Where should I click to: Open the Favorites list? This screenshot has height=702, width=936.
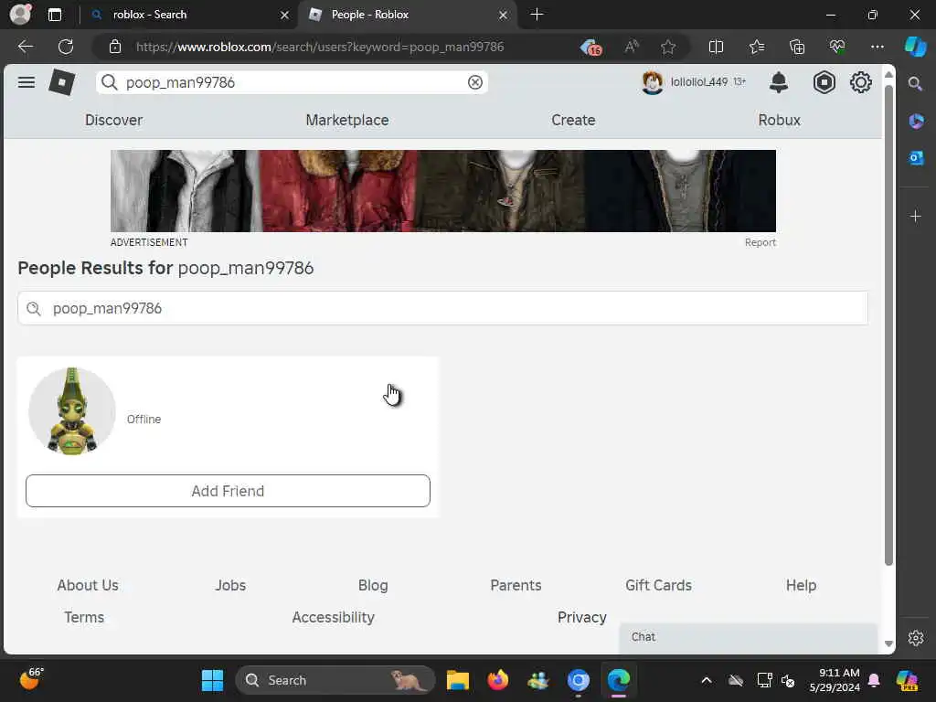point(756,47)
